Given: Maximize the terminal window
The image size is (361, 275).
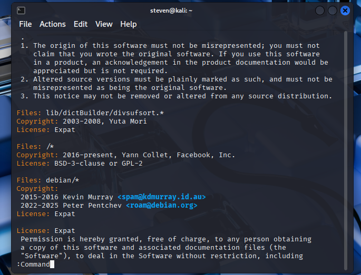Looking at the screenshot, I should pyautogui.click(x=333, y=11).
